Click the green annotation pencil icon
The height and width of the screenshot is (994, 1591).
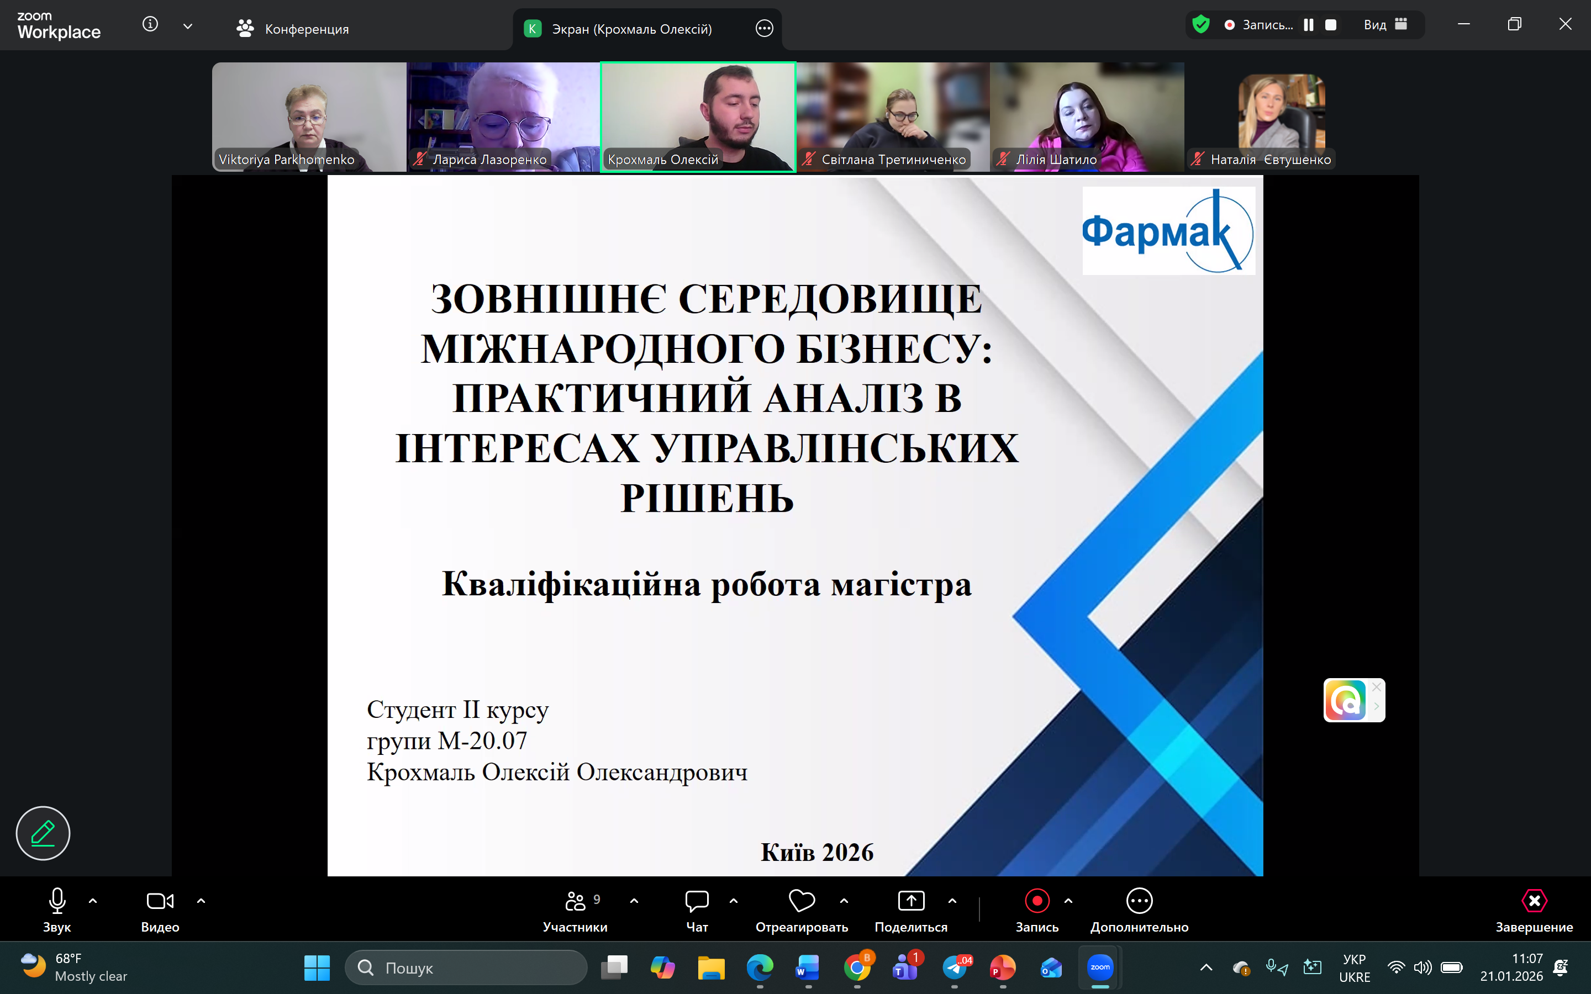click(43, 833)
